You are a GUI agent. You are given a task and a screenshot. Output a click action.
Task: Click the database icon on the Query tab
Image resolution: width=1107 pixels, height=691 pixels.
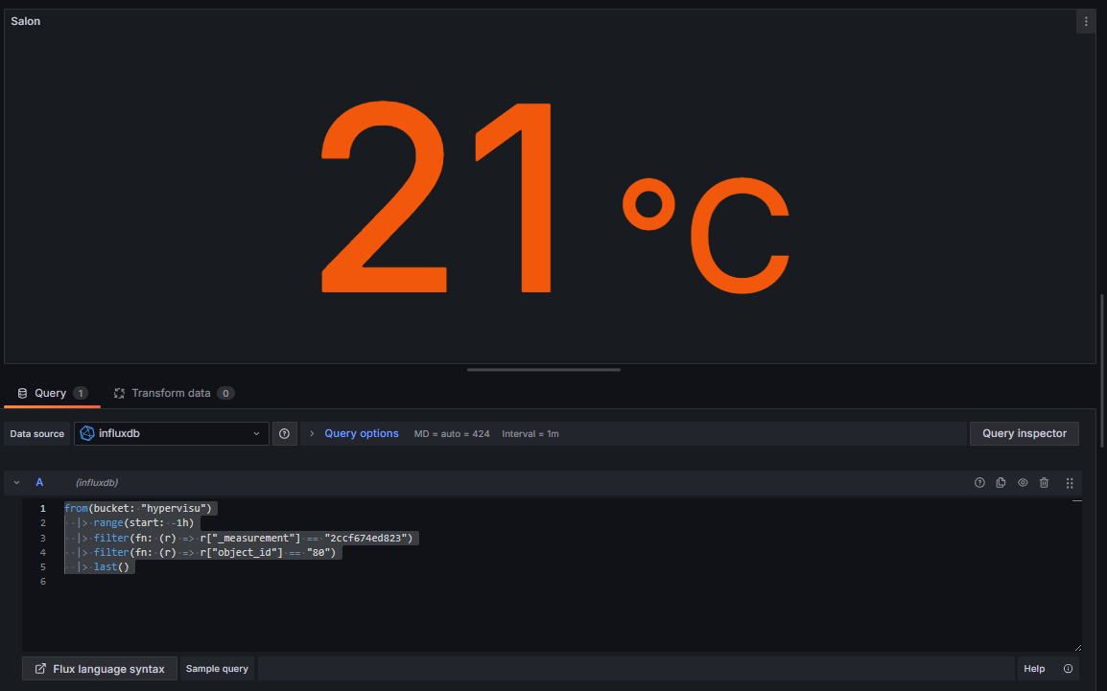[x=21, y=393]
